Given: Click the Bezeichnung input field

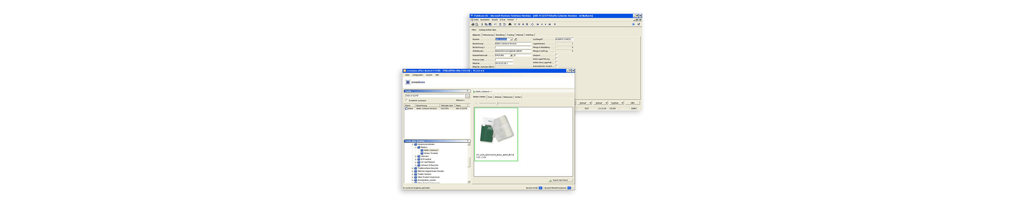Looking at the screenshot, I should point(513,43).
